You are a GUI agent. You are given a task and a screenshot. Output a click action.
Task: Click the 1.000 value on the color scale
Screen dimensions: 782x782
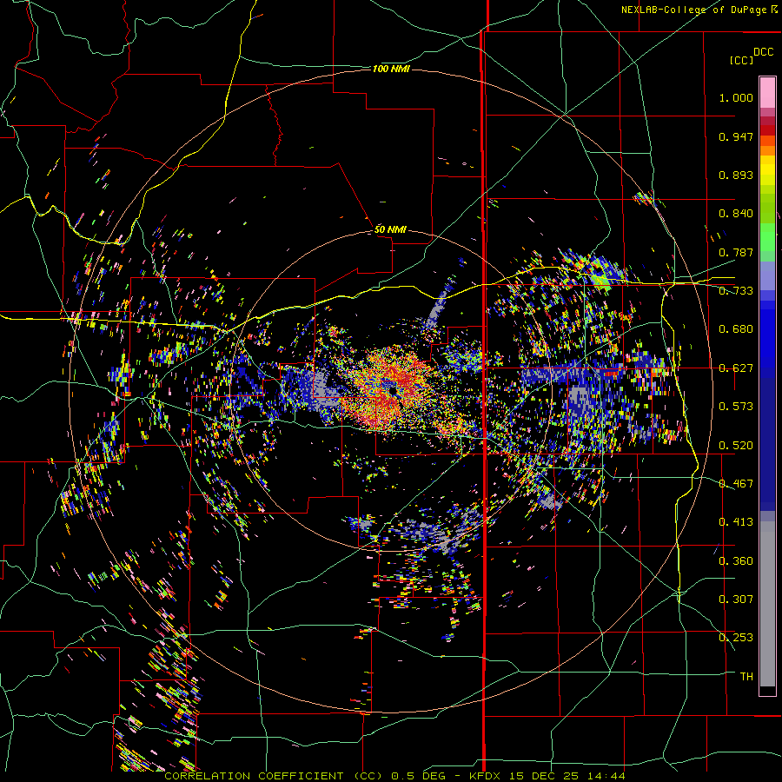(x=736, y=97)
